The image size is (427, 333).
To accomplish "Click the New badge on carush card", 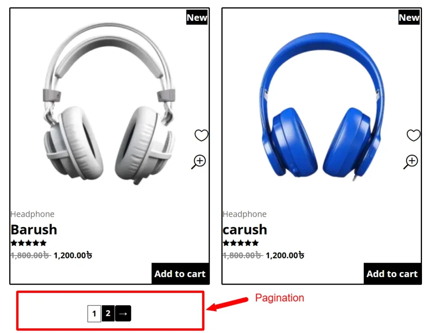I will pos(409,18).
